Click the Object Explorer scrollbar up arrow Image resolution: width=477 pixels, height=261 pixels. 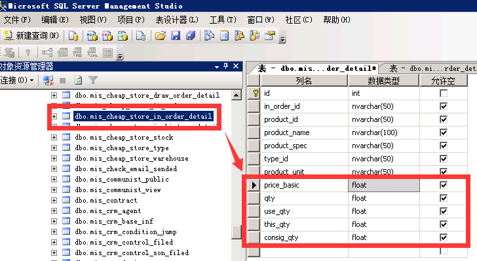coord(237,95)
